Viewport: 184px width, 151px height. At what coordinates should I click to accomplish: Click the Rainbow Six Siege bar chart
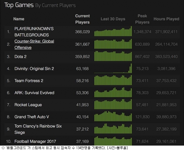pos(113,128)
